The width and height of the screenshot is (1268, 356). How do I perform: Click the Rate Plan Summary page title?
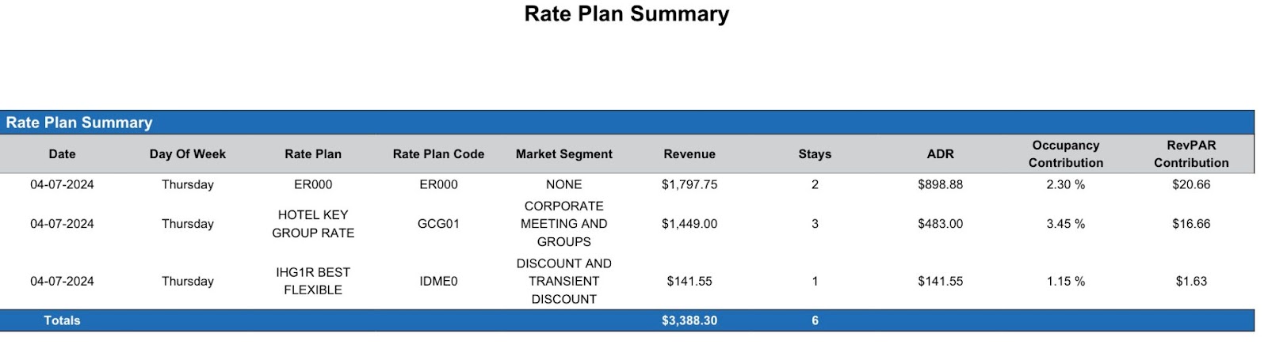(626, 14)
